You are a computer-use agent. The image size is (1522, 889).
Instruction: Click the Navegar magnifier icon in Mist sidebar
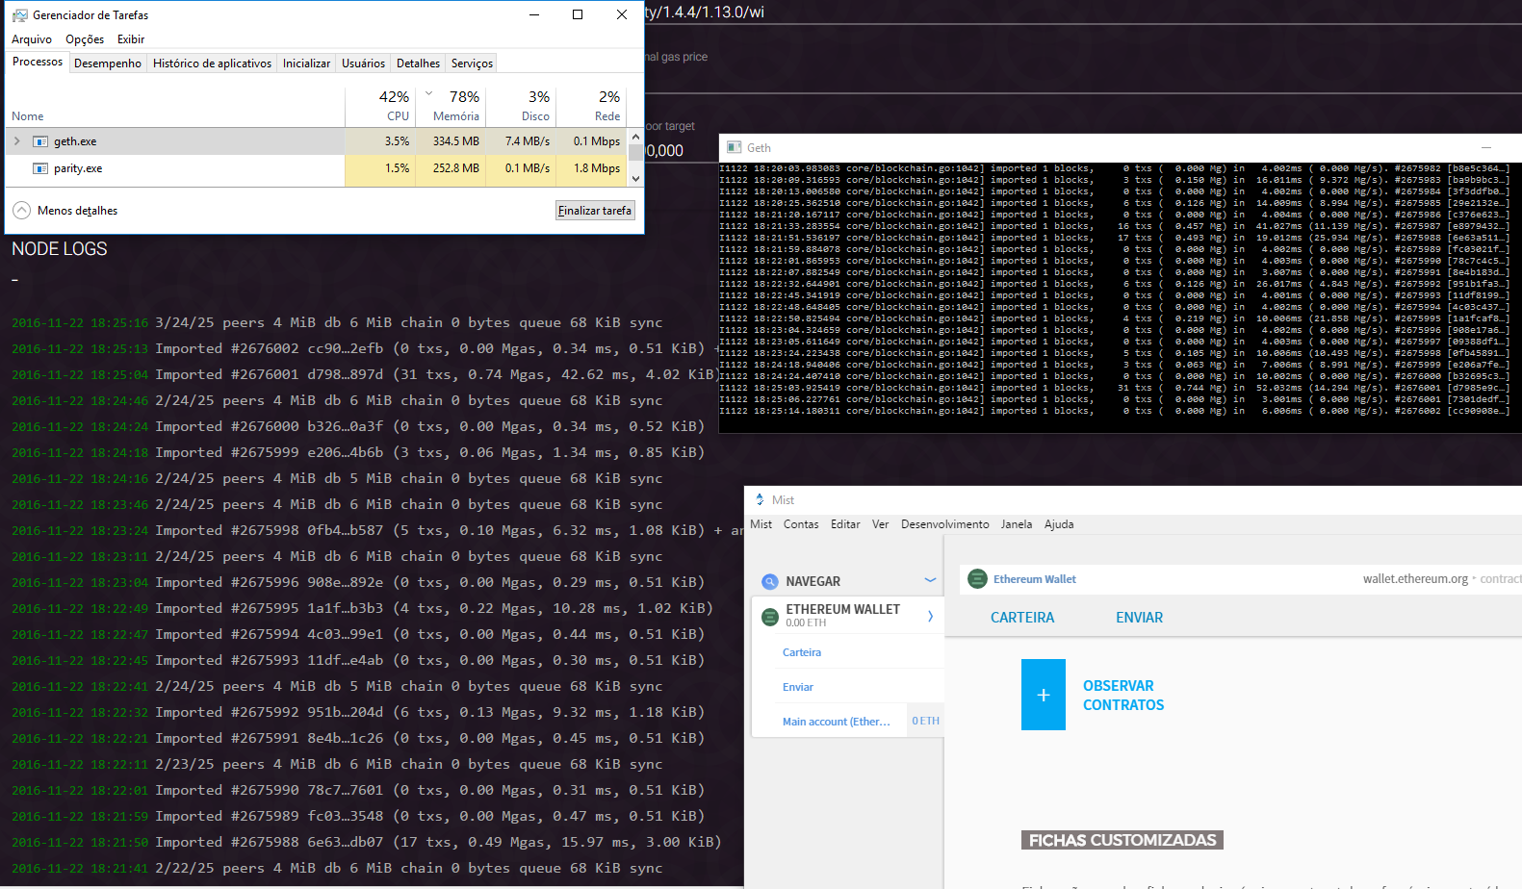click(769, 581)
